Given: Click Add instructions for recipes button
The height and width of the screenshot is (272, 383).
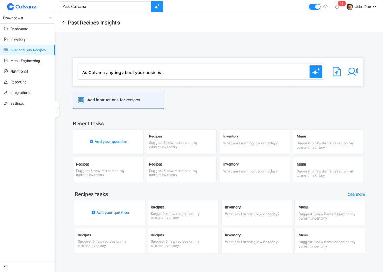Looking at the screenshot, I should point(118,100).
